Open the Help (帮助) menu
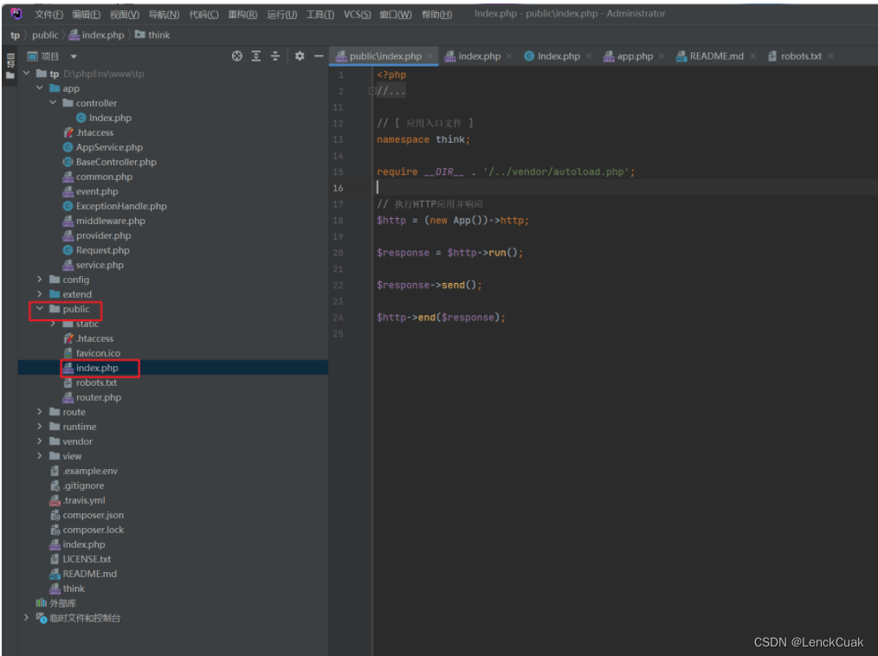 (x=436, y=14)
